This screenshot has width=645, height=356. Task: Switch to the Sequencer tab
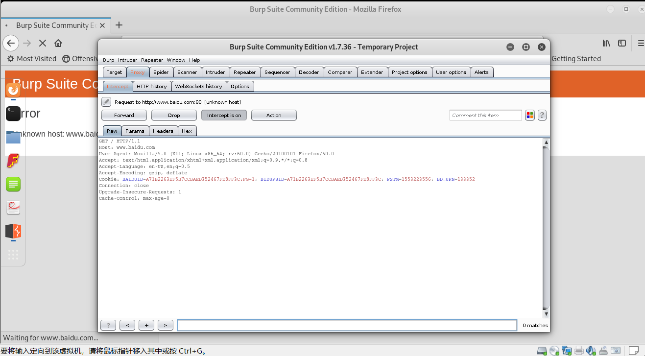(x=277, y=72)
